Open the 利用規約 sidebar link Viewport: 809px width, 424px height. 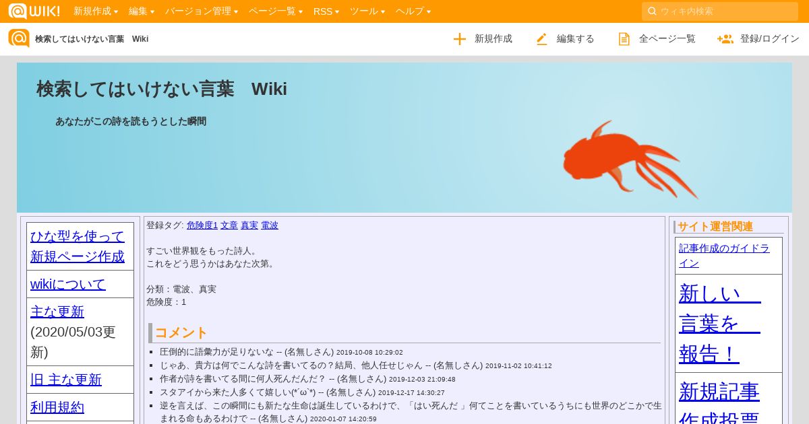(57, 407)
